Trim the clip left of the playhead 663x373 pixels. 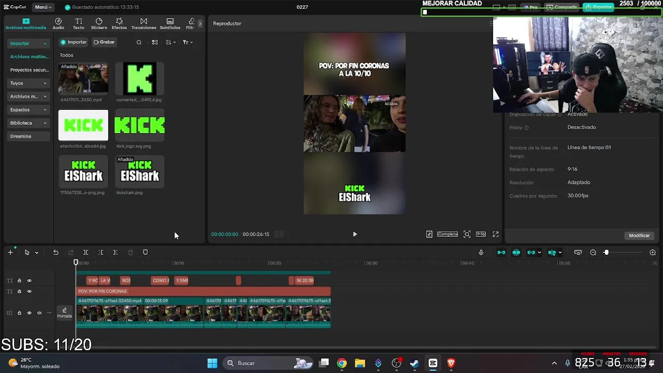[x=100, y=252]
